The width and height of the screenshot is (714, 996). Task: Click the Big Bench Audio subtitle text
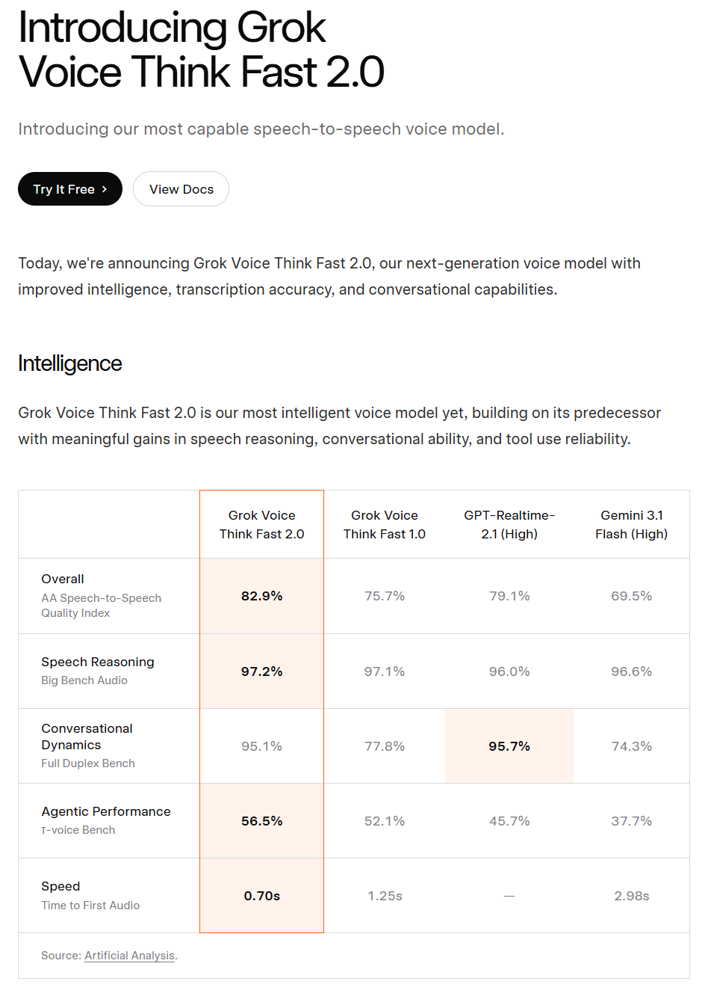click(84, 680)
